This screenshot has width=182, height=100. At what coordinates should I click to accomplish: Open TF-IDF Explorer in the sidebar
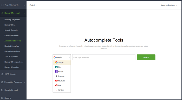tap(11, 57)
